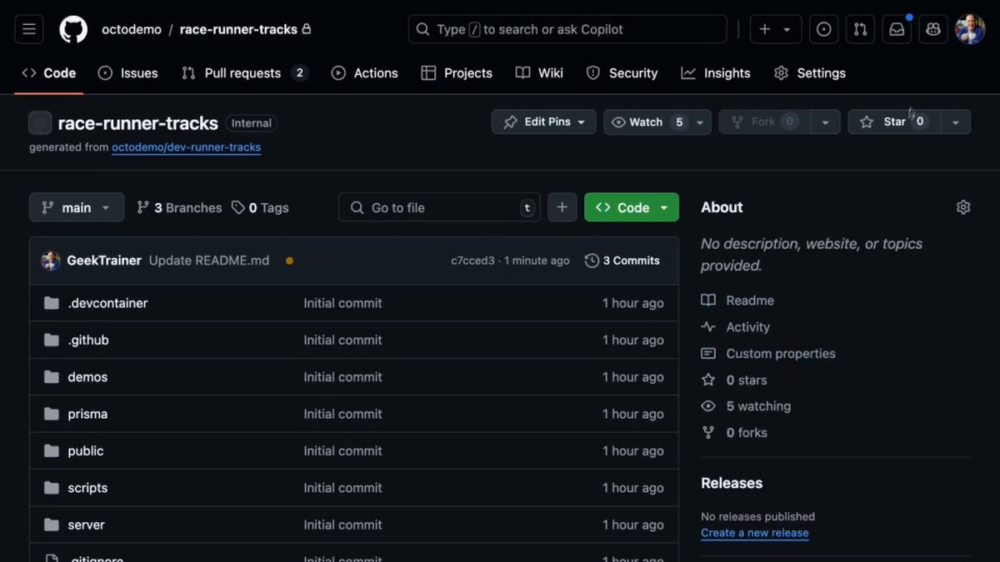
Task: Open the Activity link
Action: point(736,327)
